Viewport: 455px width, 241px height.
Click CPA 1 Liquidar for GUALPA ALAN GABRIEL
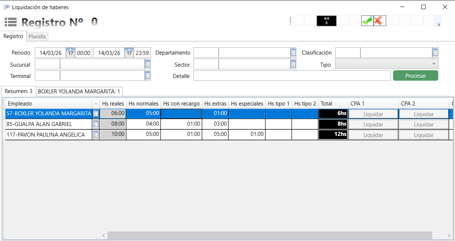[373, 125]
